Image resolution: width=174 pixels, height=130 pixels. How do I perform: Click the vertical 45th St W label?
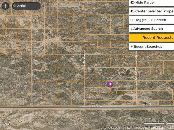coord(84,60)
